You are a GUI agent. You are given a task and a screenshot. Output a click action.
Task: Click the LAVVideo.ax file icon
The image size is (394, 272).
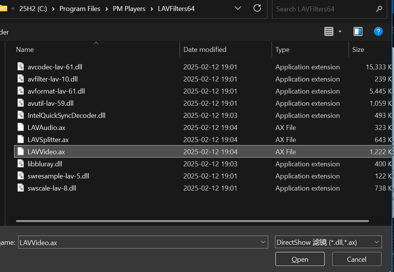[20, 152]
